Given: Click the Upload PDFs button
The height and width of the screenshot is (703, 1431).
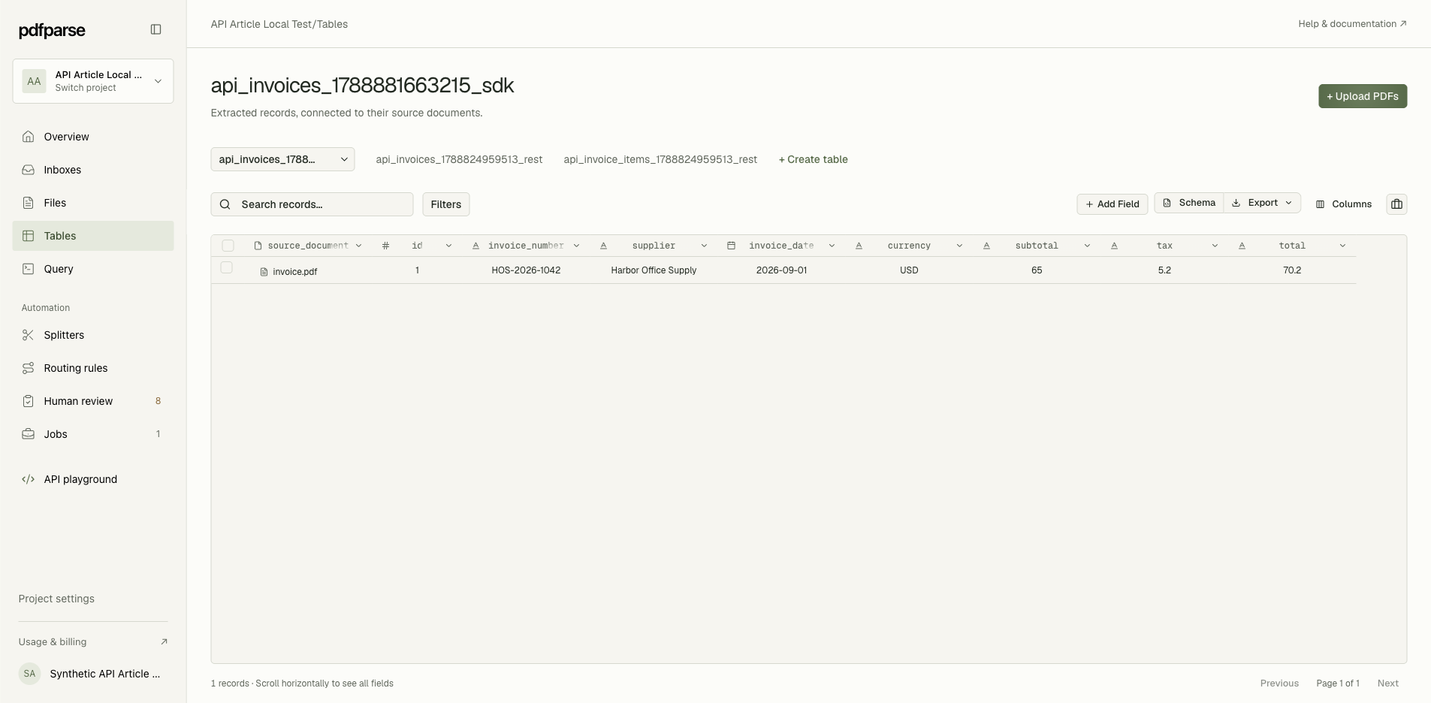Looking at the screenshot, I should (1363, 96).
